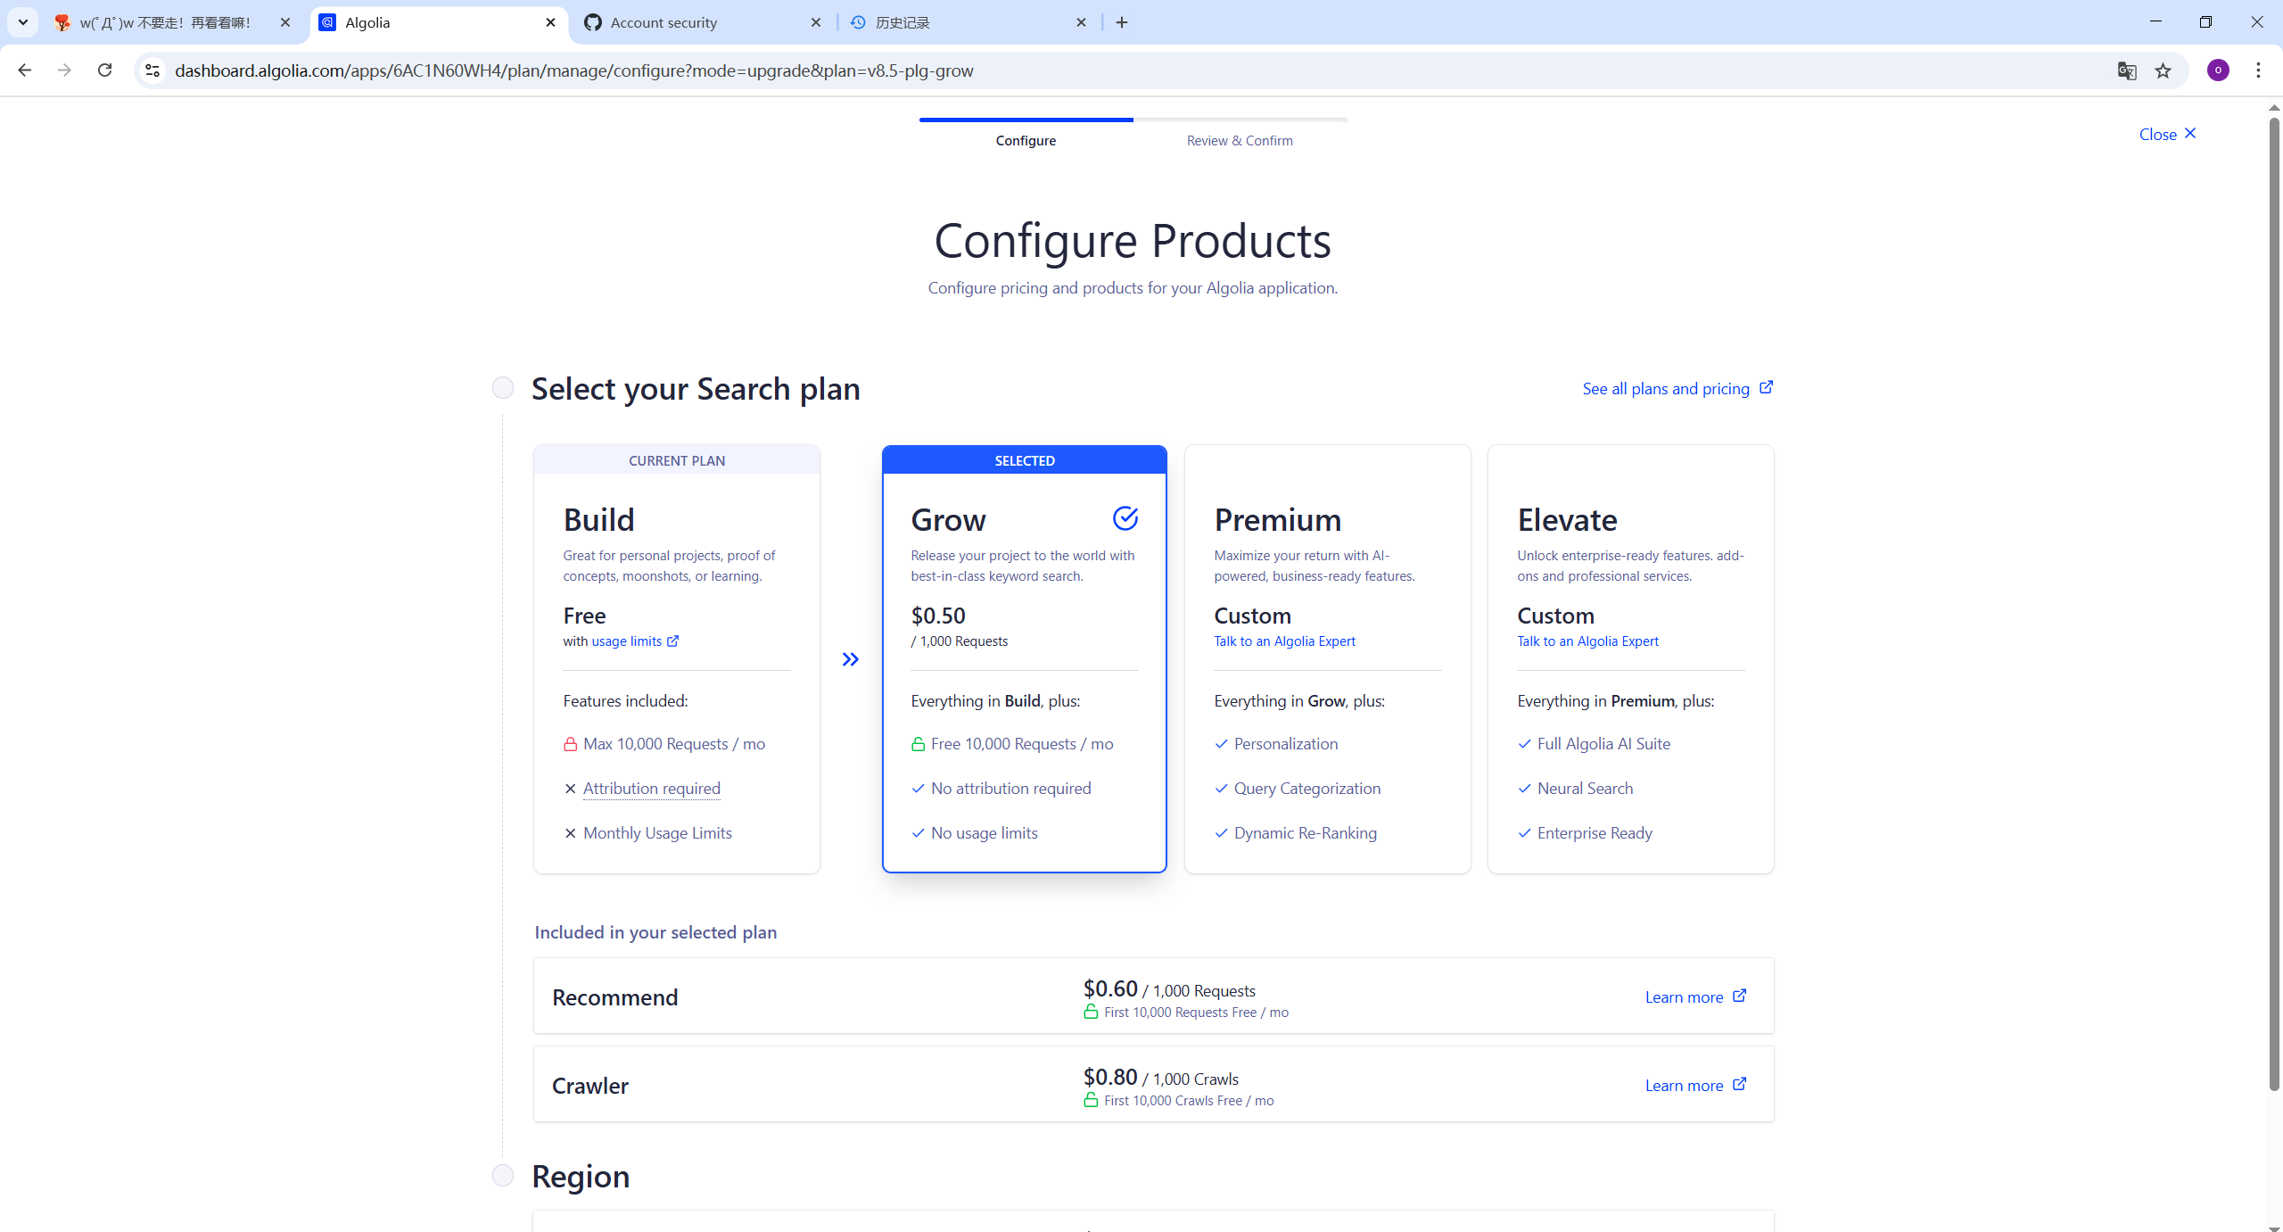Click step circle beside Region heading
2283x1232 pixels.
[503, 1176]
